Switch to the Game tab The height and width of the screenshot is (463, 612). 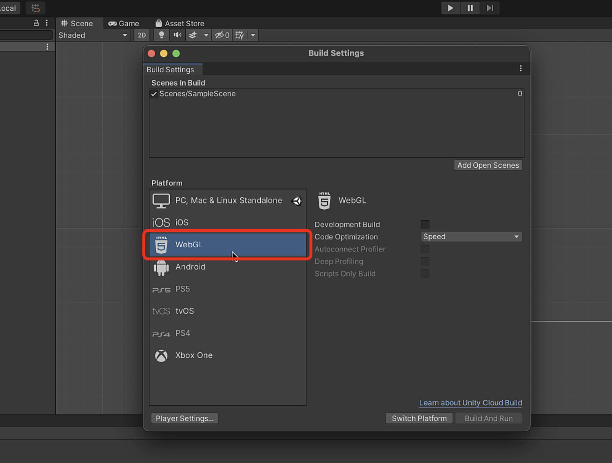click(x=124, y=24)
